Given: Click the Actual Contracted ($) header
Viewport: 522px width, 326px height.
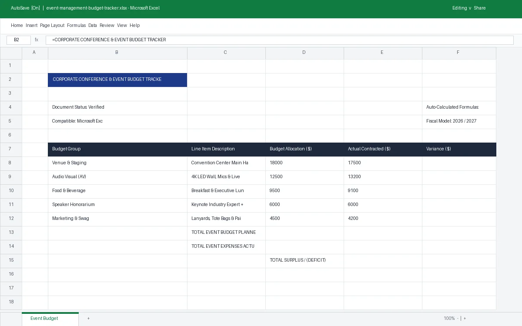Looking at the screenshot, I should 383,150.
